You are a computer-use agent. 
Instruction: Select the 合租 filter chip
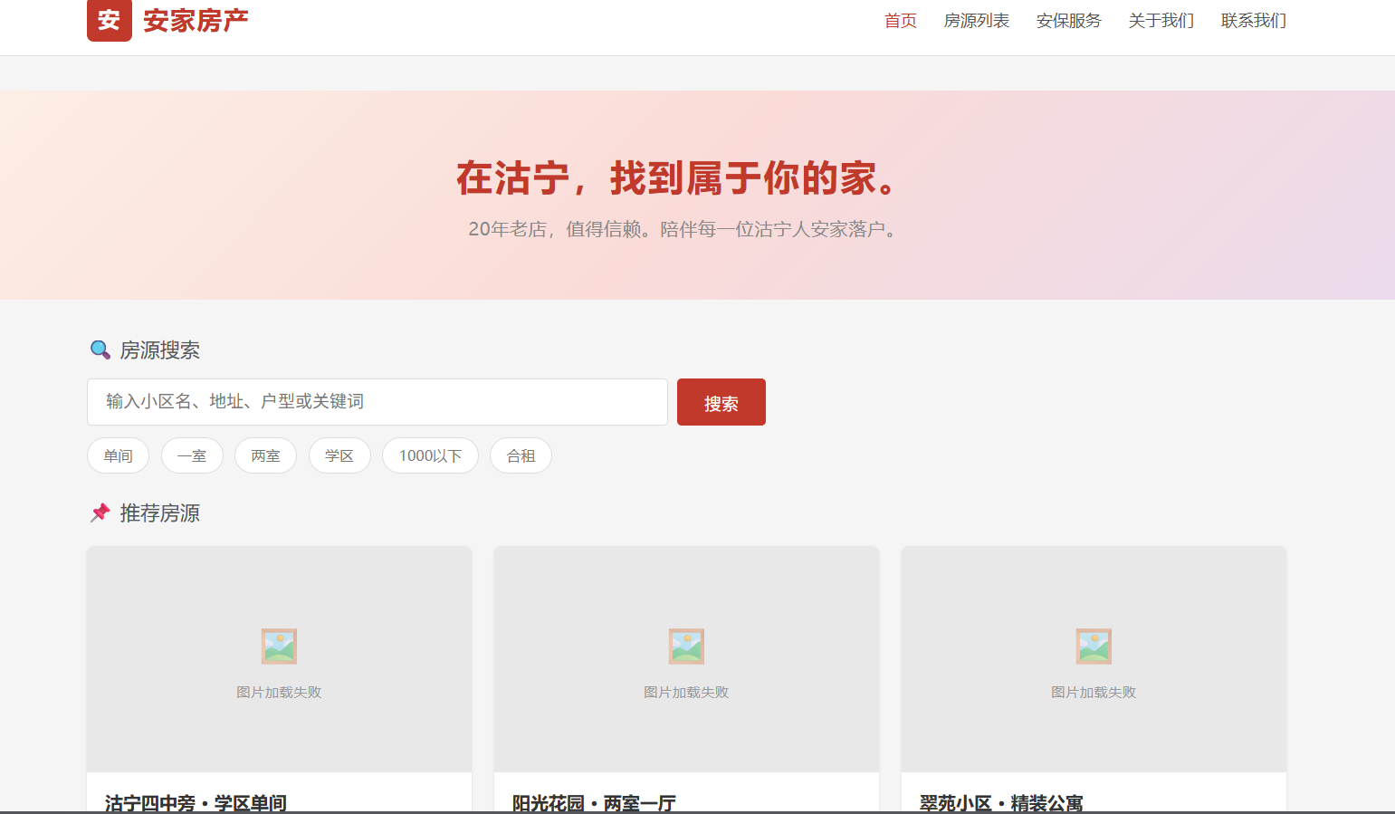521,455
